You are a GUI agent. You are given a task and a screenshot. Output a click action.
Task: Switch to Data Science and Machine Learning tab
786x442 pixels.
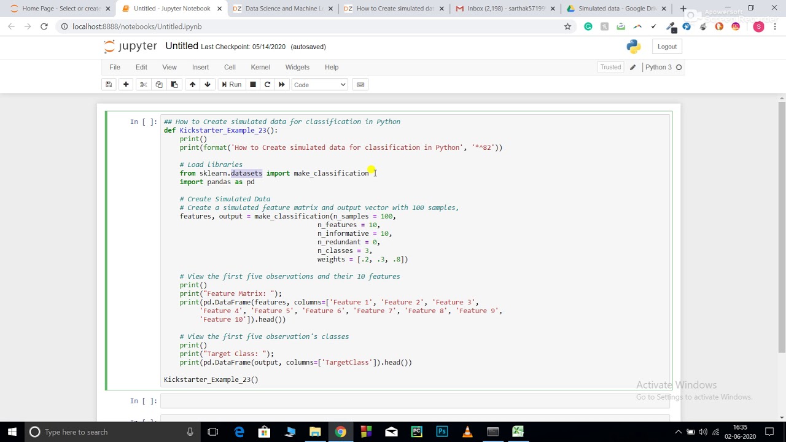click(x=281, y=9)
